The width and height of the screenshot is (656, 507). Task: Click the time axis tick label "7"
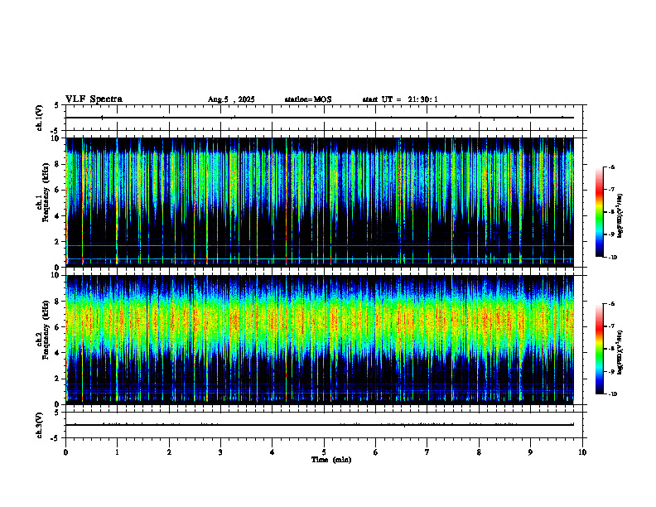point(427,452)
